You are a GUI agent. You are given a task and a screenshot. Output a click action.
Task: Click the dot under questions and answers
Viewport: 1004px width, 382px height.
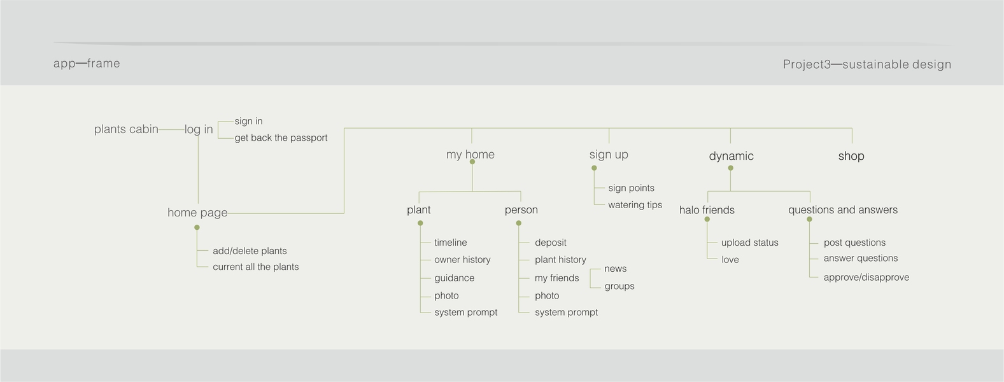[809, 220]
